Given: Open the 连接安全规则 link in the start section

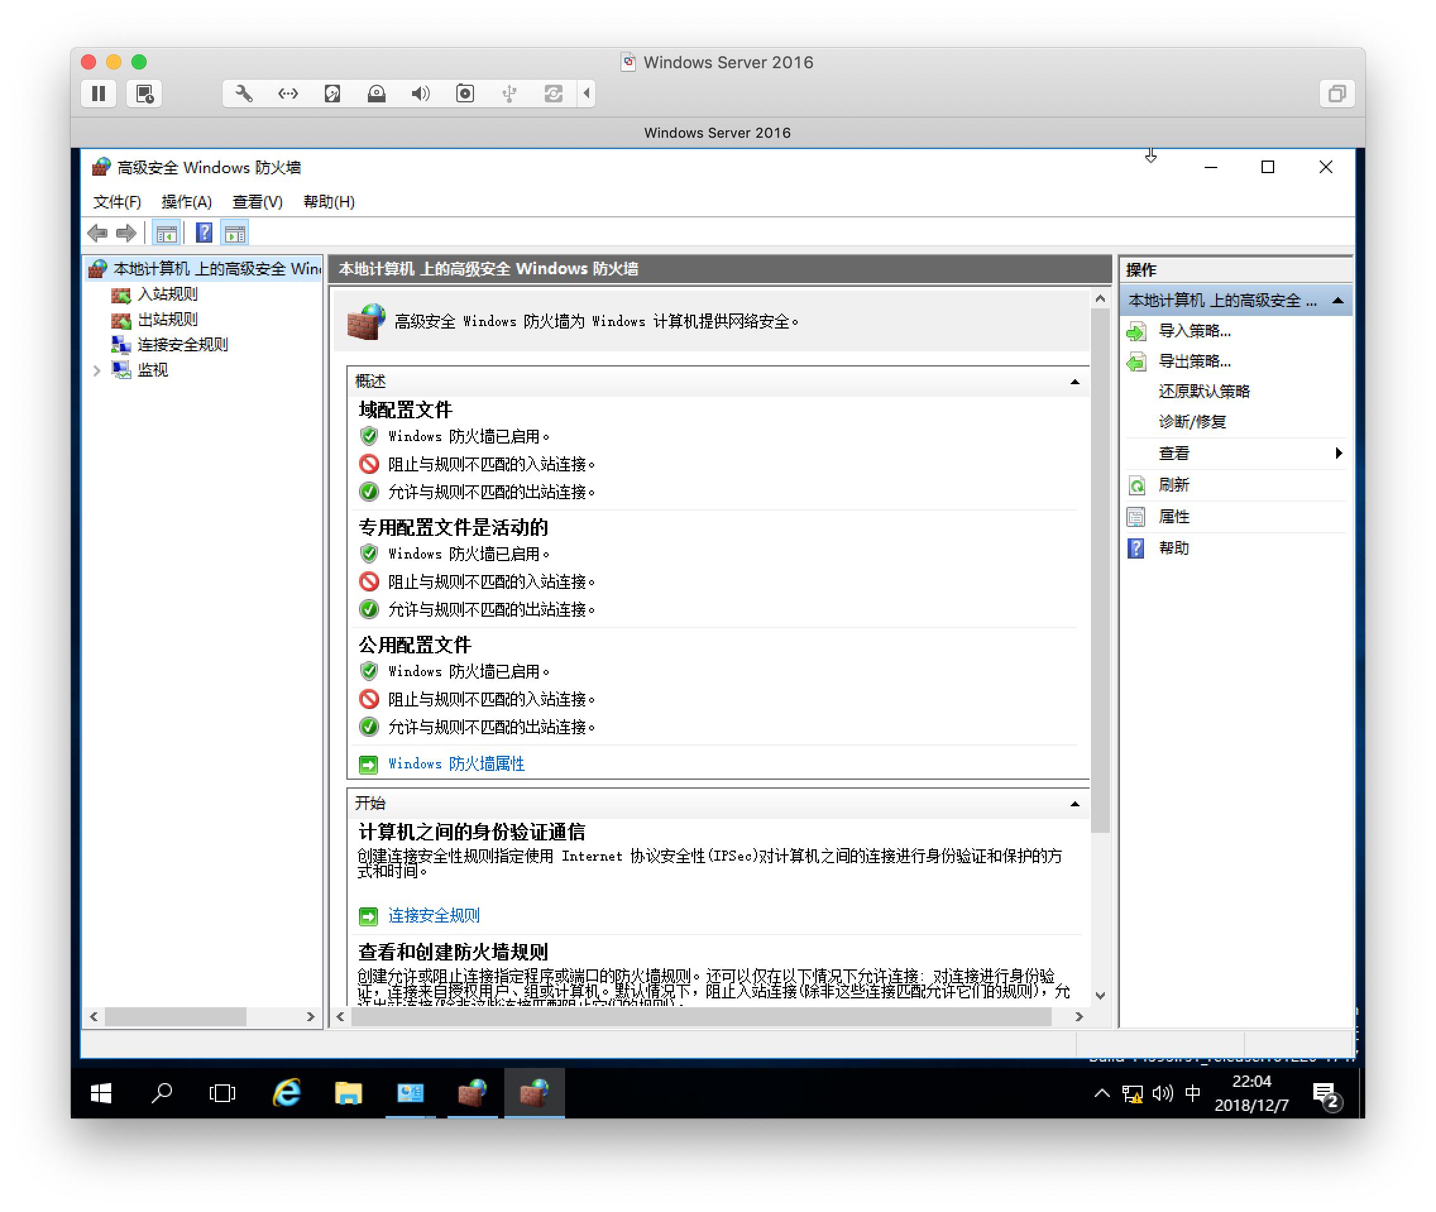Looking at the screenshot, I should point(434,915).
